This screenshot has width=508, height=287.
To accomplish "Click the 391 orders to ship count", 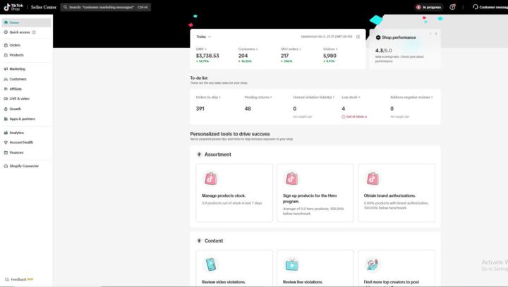I will tap(200, 109).
